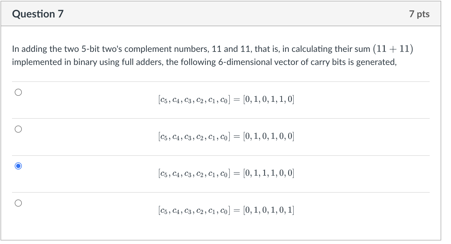Click the currently selected blue radio button
451x244 pixels.
(18, 166)
